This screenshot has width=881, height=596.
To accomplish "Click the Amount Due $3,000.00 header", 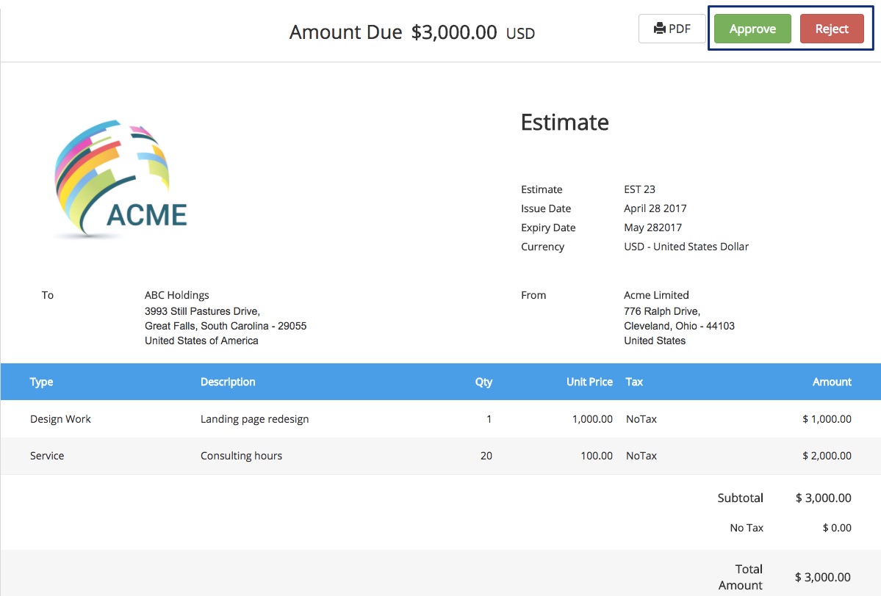I will 412,32.
